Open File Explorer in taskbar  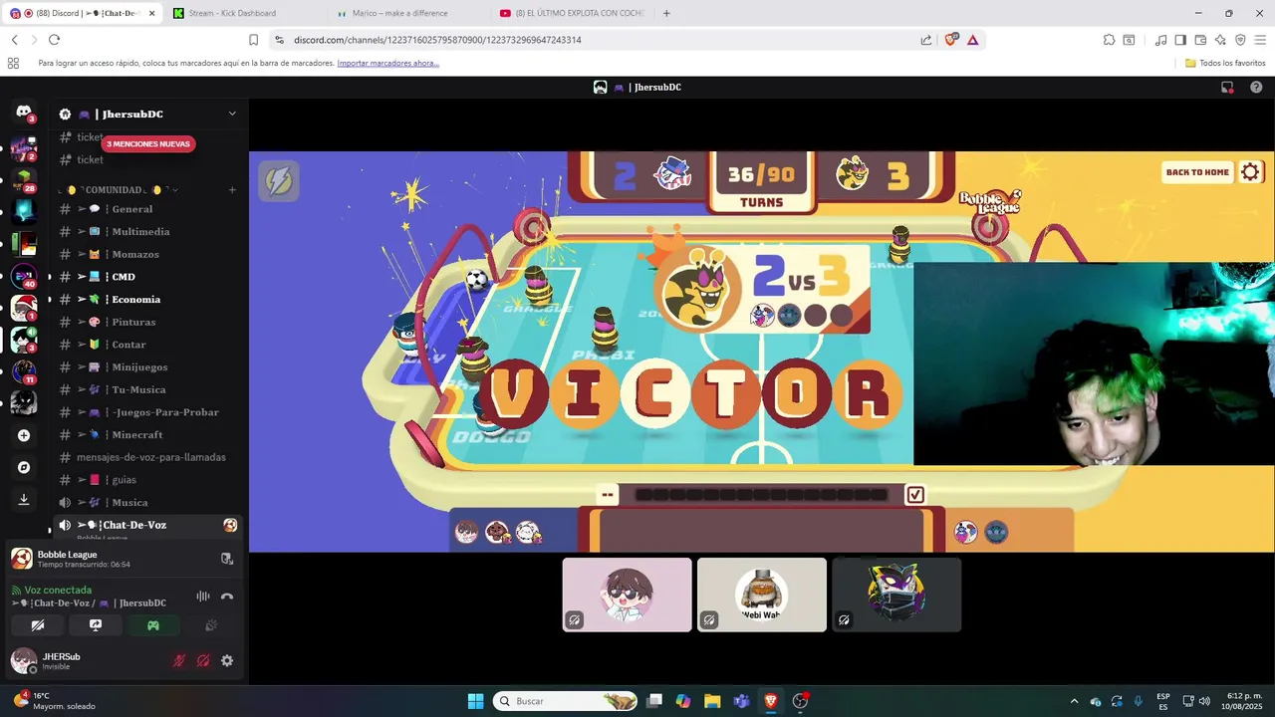click(712, 701)
